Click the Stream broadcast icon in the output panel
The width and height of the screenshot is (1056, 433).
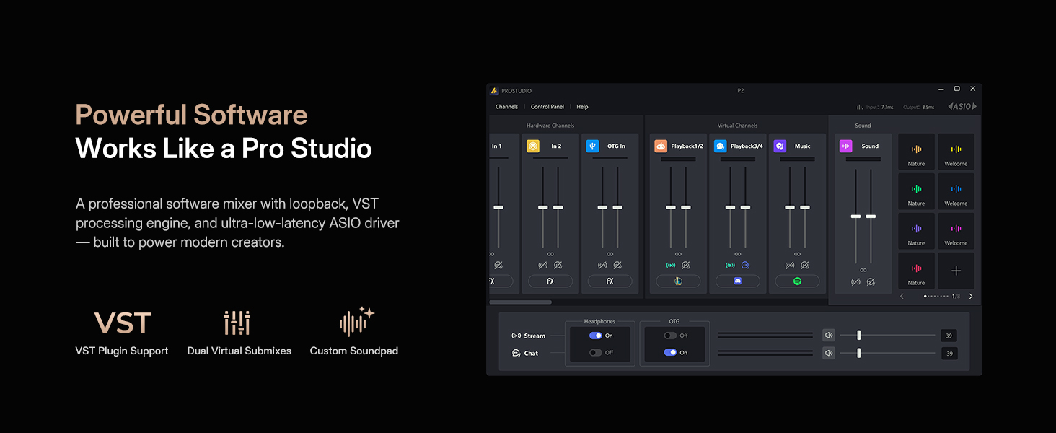[516, 336]
